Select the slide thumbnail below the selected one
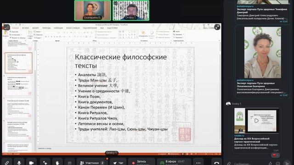The height and width of the screenshot is (165, 294). (x=18, y=85)
